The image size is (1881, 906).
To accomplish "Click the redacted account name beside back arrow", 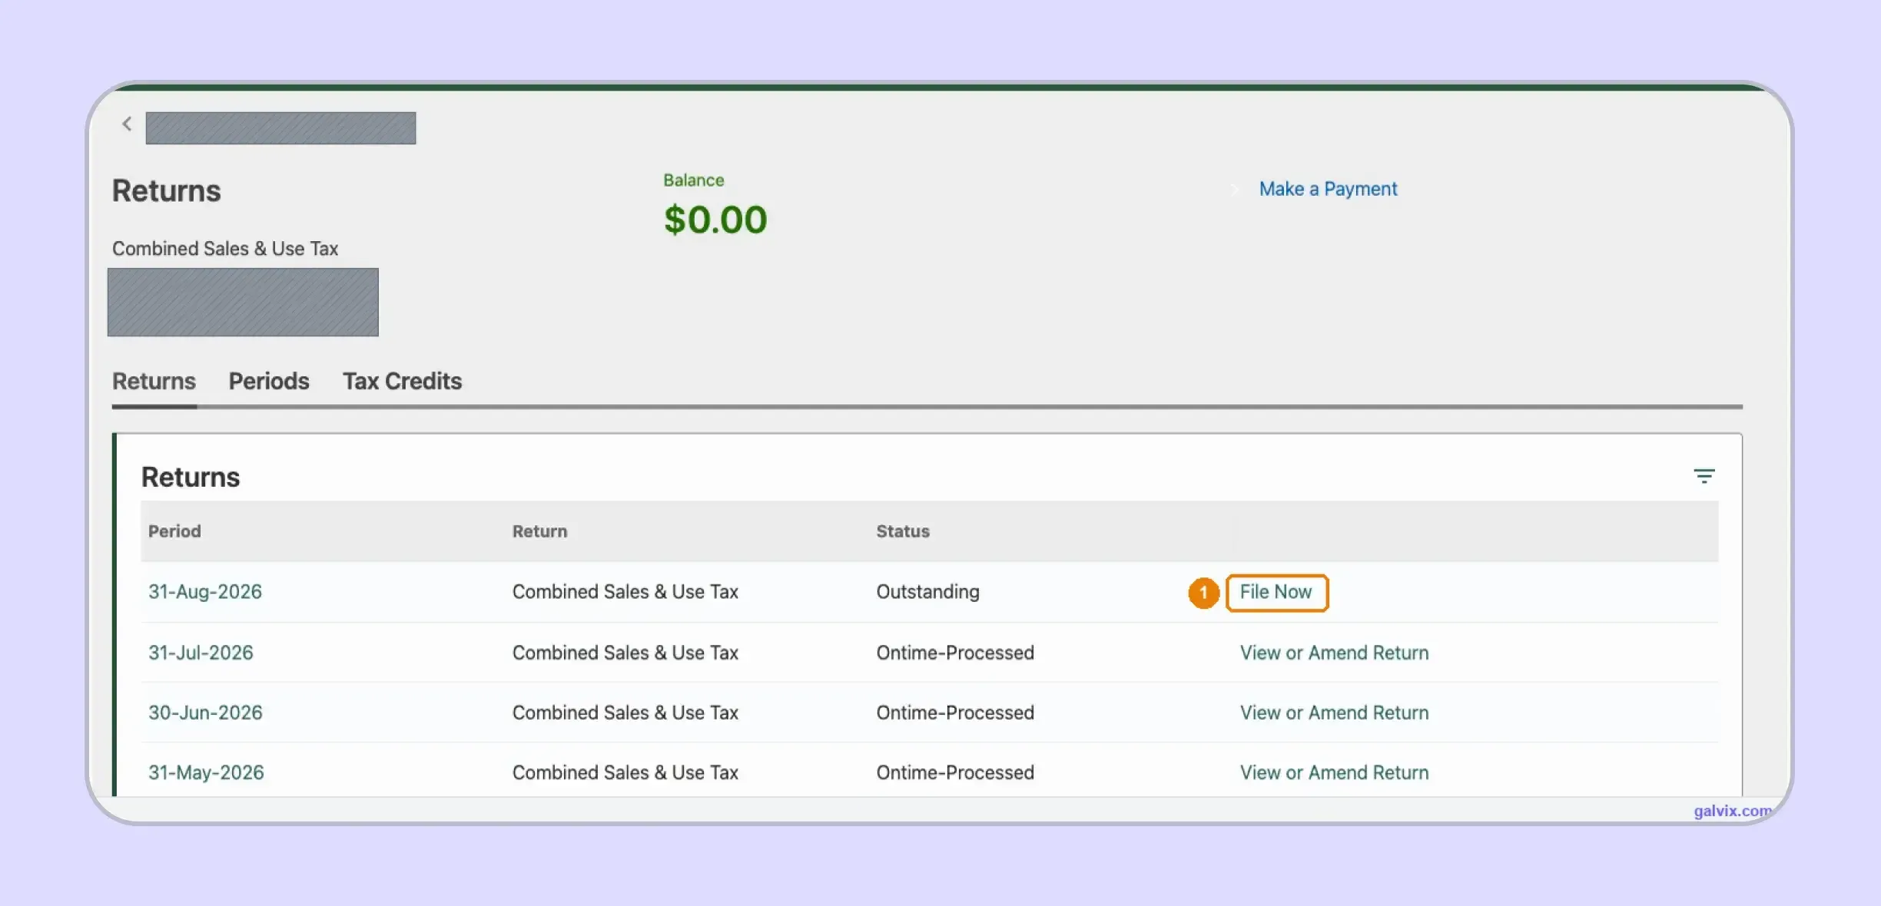I will tap(280, 128).
